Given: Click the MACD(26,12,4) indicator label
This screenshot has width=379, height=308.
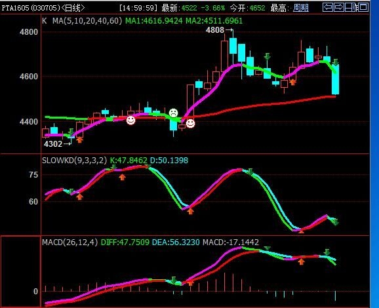Looking at the screenshot, I should click(x=70, y=242).
